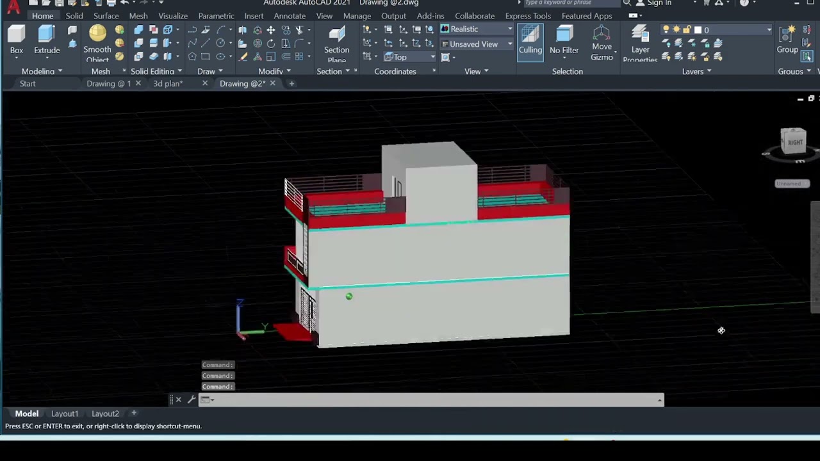Expand the Draw panel
This screenshot has width=820, height=461.
[210, 71]
